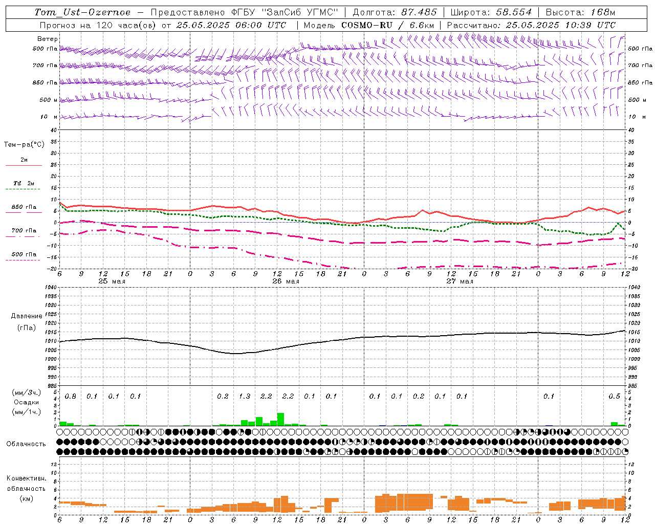This screenshot has height=524, width=655.
Task: Select the text Предоставлено ФГБУ "ЗапСиб УГМС"
Action: (245, 12)
